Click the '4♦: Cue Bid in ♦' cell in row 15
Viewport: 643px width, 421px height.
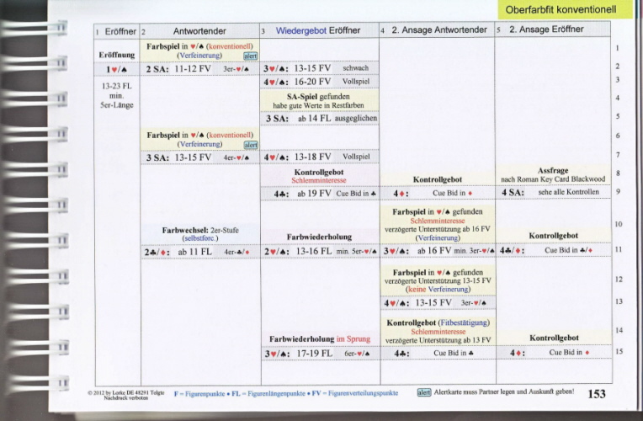pos(554,353)
